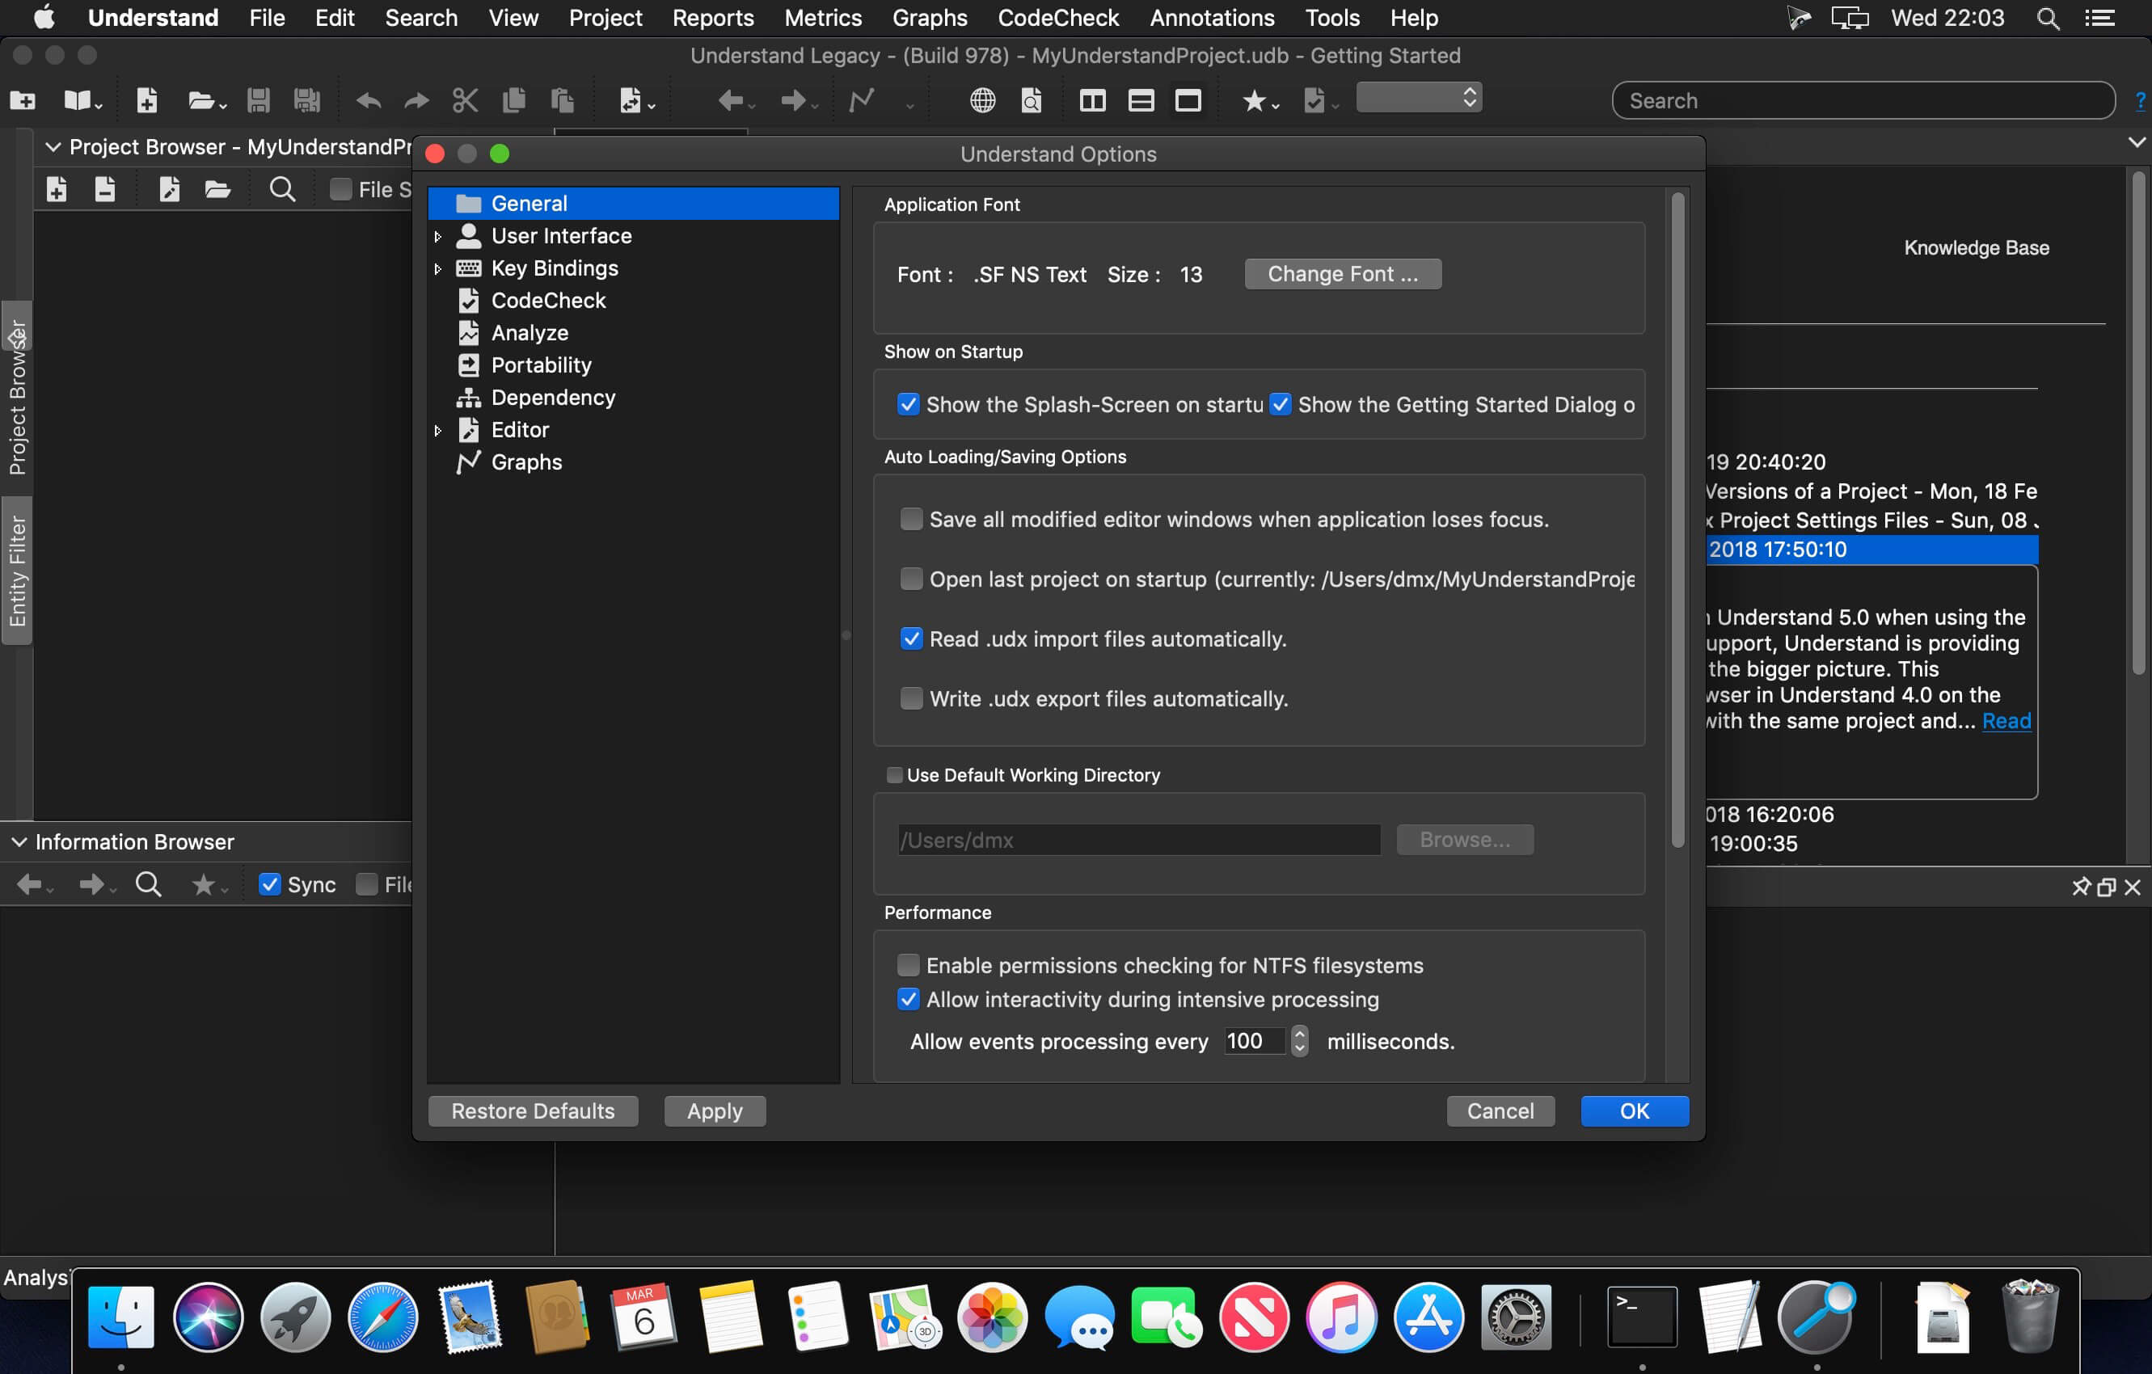
Task: Click the single-pane layout icon
Action: tap(1188, 100)
